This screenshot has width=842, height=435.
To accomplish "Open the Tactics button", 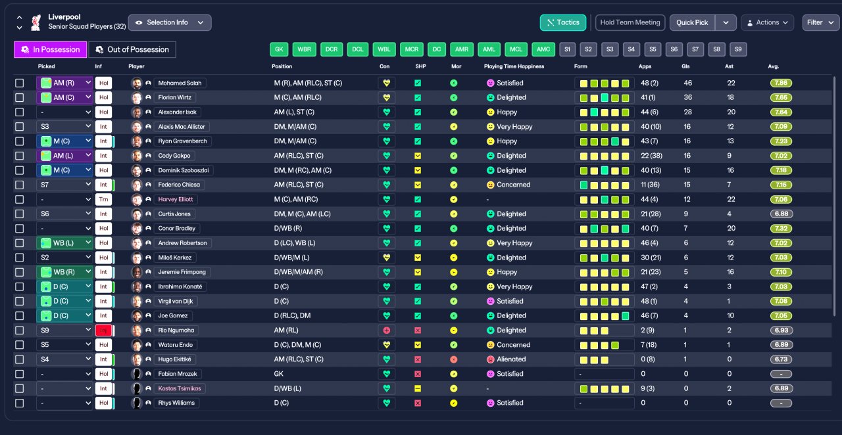I will click(x=563, y=22).
